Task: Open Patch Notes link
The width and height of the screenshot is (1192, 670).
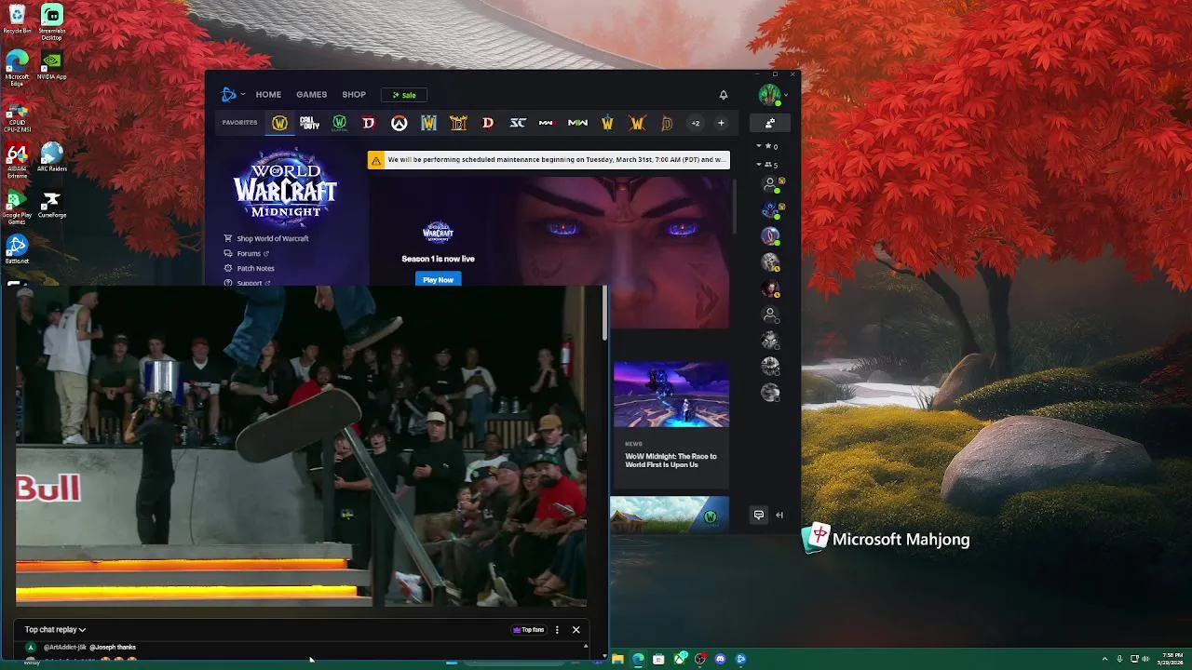Action: (249, 268)
